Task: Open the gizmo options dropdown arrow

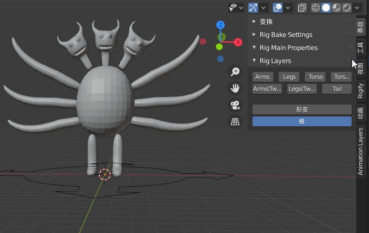Action: tap(263, 8)
